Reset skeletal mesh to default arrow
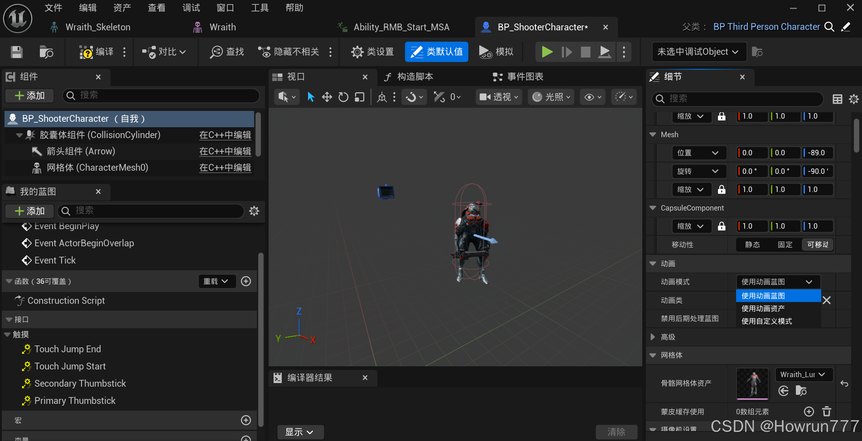 (x=844, y=383)
